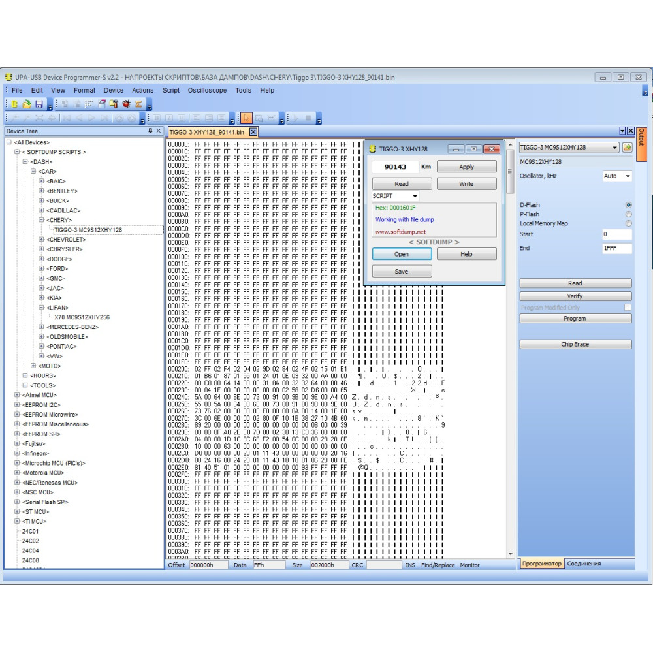Close the TIGGO-3 XHY128_90141.bin tab
The image size is (653, 653).
[253, 132]
